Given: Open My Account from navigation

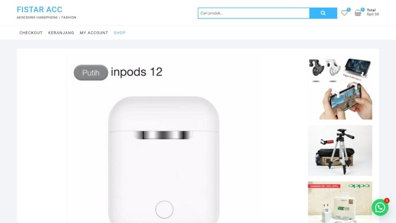Looking at the screenshot, I should tap(94, 33).
